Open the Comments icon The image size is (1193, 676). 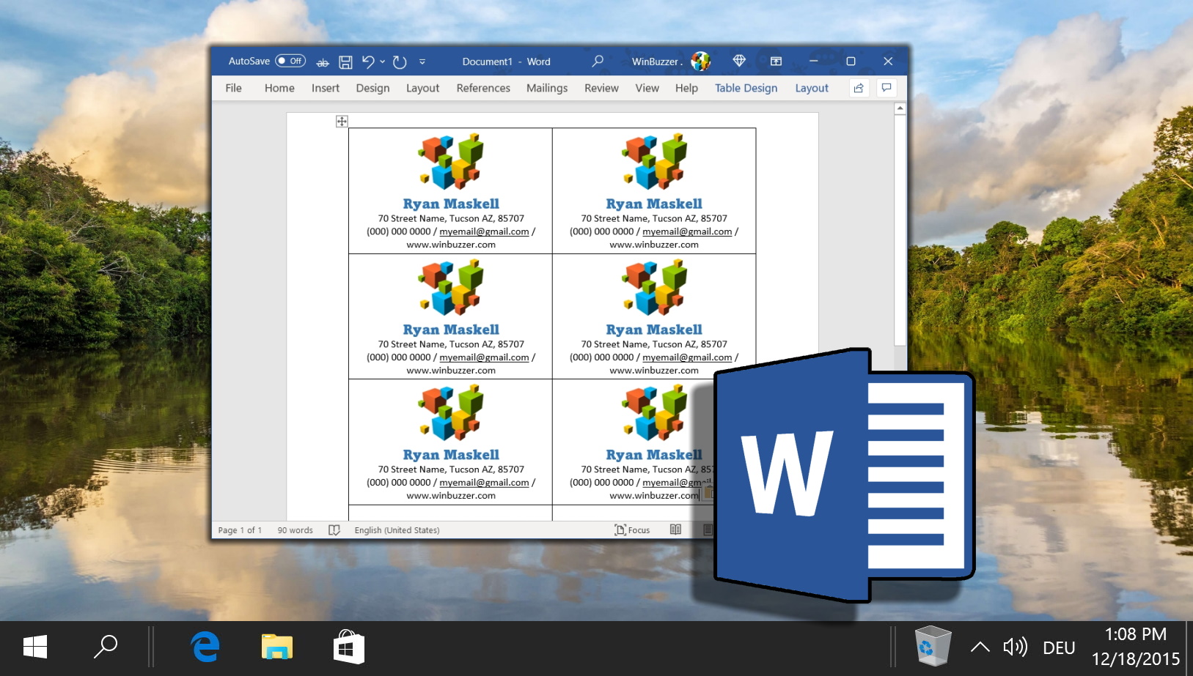click(x=887, y=88)
